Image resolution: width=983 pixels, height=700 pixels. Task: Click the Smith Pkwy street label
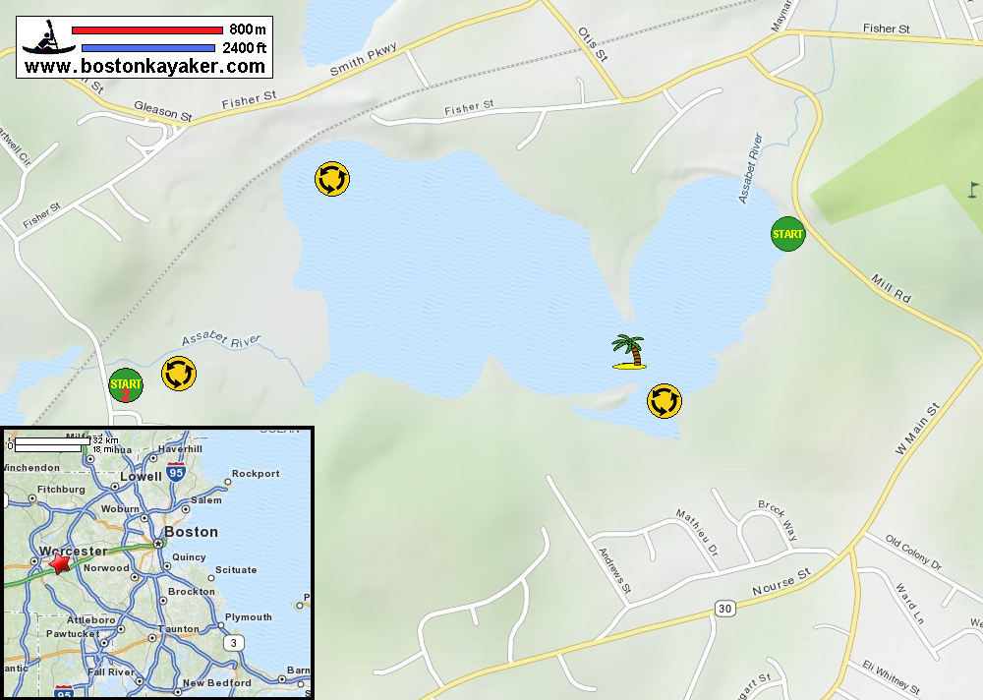(364, 60)
